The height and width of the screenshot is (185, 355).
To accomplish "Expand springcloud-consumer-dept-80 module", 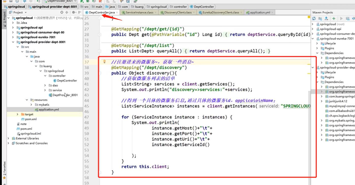I will pyautogui.click(x=13, y=32).
